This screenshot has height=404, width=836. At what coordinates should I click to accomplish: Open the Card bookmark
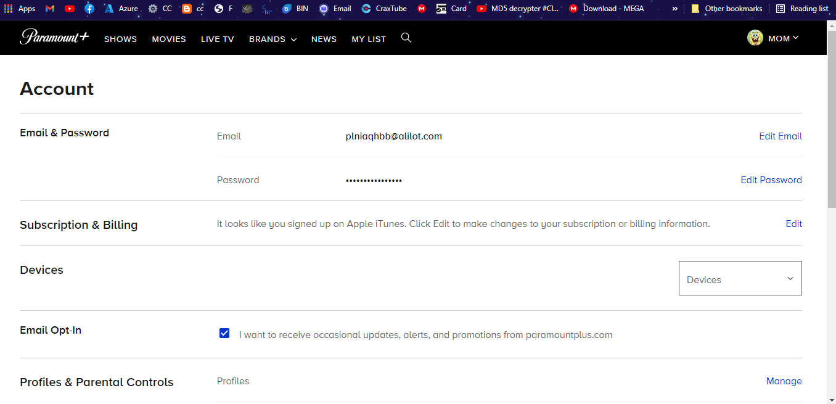(x=451, y=9)
